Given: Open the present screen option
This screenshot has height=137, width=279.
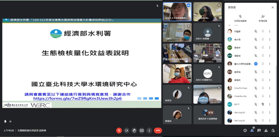Looking at the screenshot, I should tap(142, 130).
